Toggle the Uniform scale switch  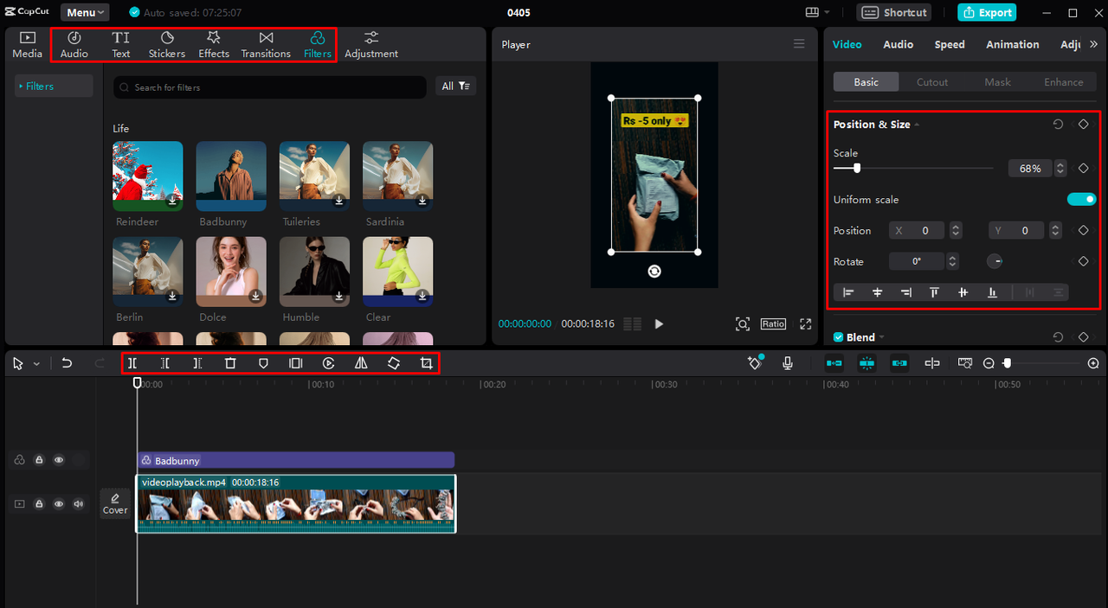(x=1081, y=200)
